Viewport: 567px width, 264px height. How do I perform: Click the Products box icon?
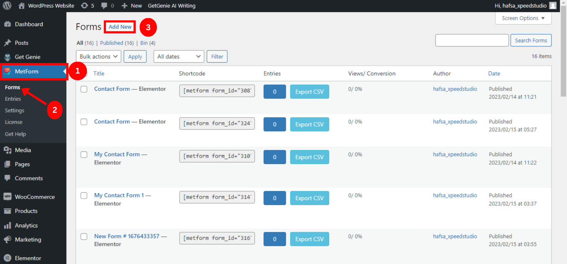pos(8,211)
